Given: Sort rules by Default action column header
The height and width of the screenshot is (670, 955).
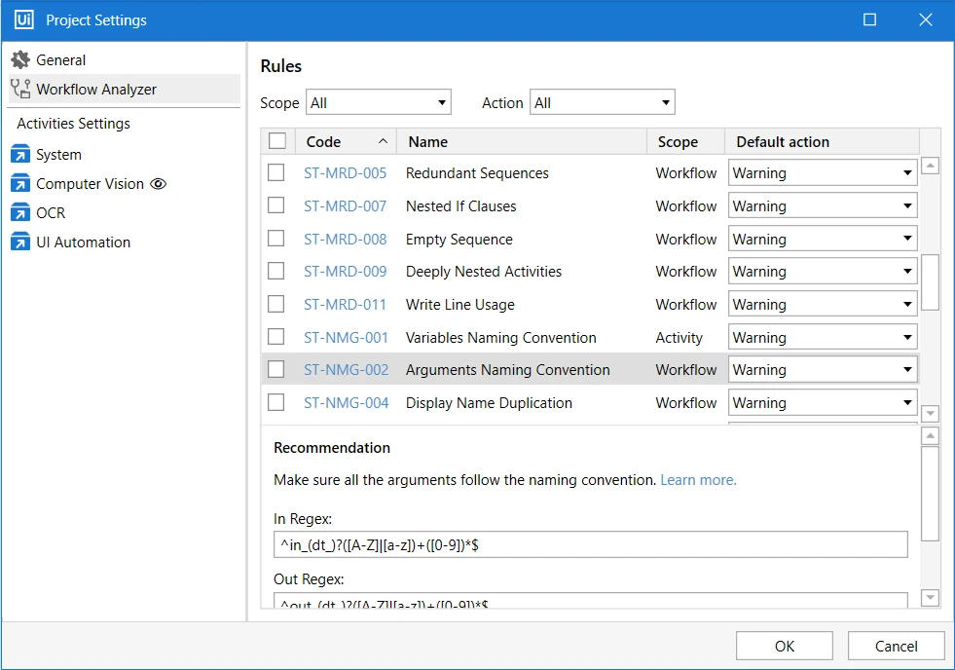Looking at the screenshot, I should tap(823, 141).
